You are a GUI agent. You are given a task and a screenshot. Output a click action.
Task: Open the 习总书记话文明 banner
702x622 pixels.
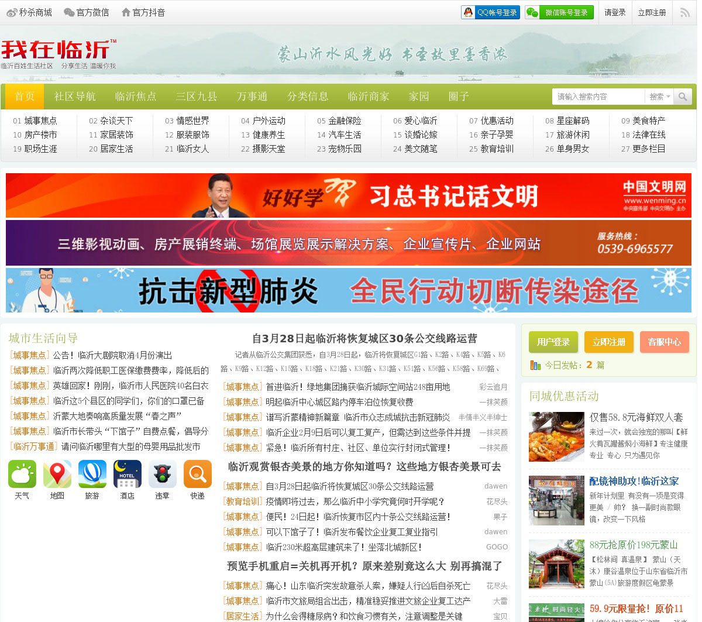[x=349, y=195]
